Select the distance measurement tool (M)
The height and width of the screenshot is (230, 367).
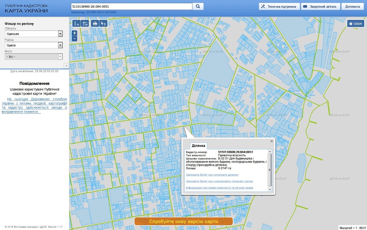click(x=76, y=23)
